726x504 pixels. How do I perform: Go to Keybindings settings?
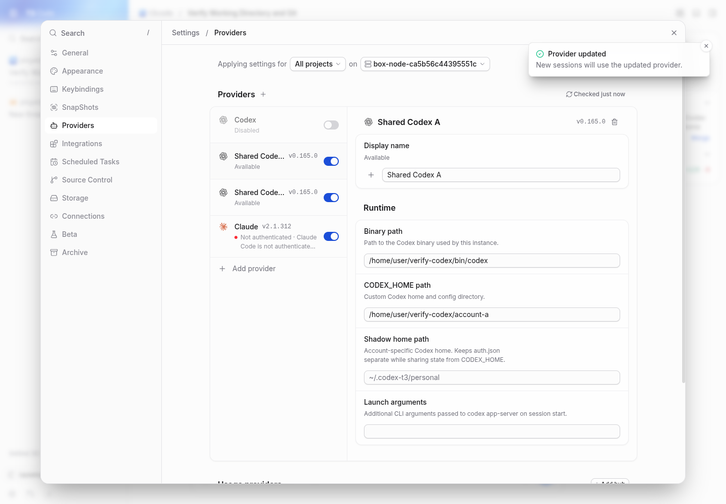101,89
